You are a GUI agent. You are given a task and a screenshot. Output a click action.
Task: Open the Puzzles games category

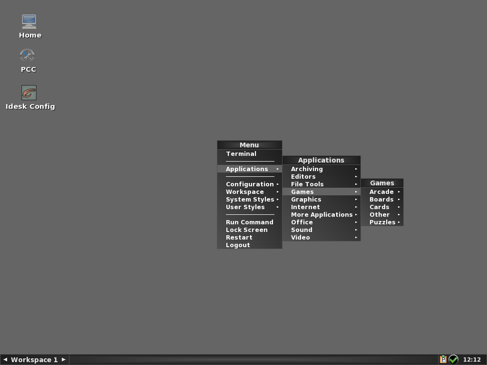coord(382,222)
